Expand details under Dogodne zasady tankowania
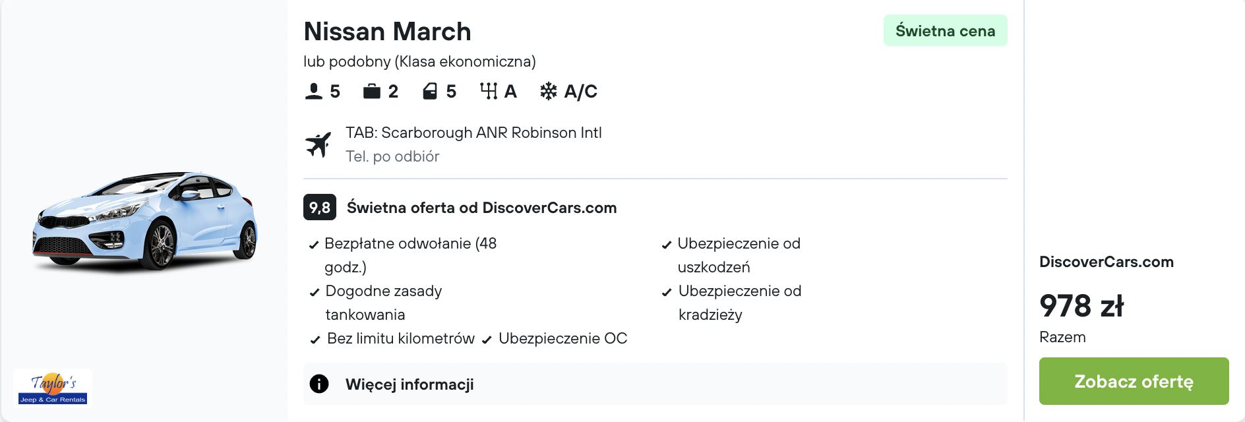The height and width of the screenshot is (422, 1245). 384,303
